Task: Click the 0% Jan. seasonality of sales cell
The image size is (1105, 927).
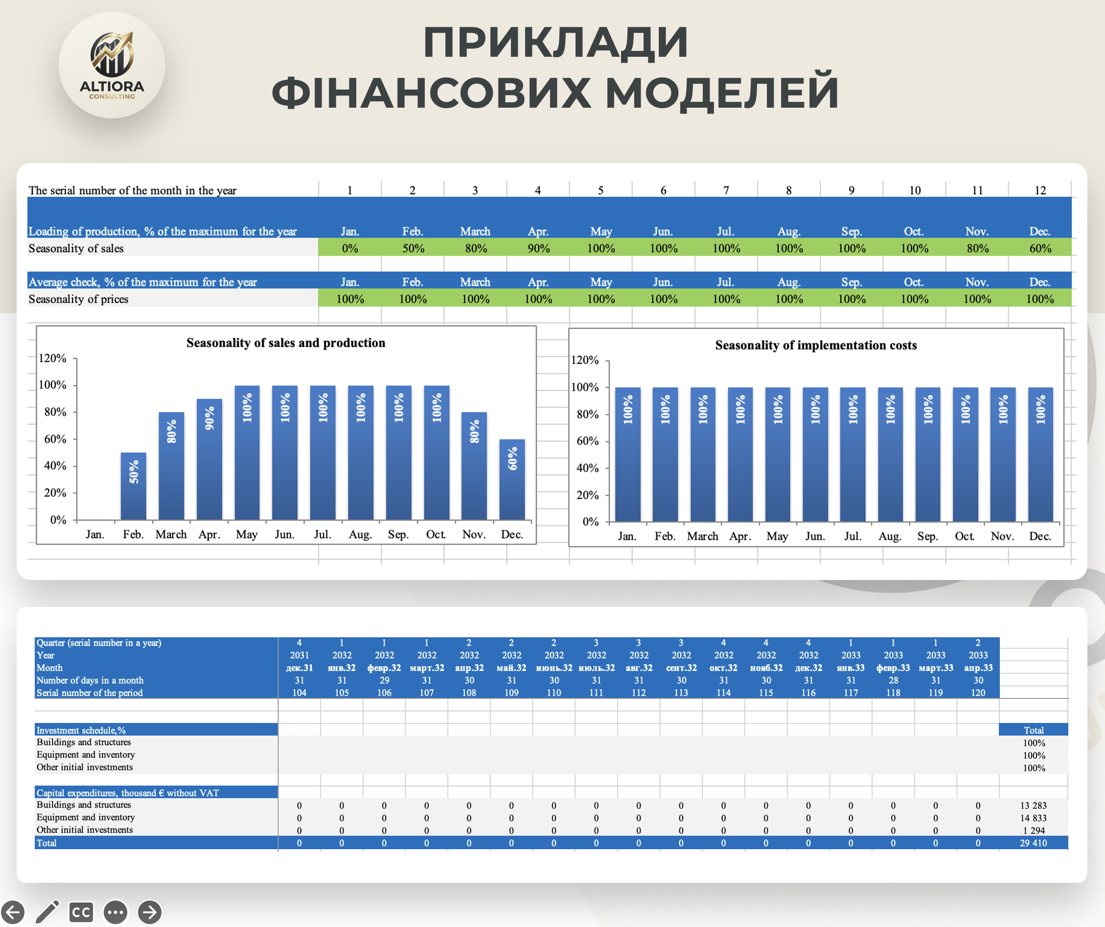Action: click(349, 248)
